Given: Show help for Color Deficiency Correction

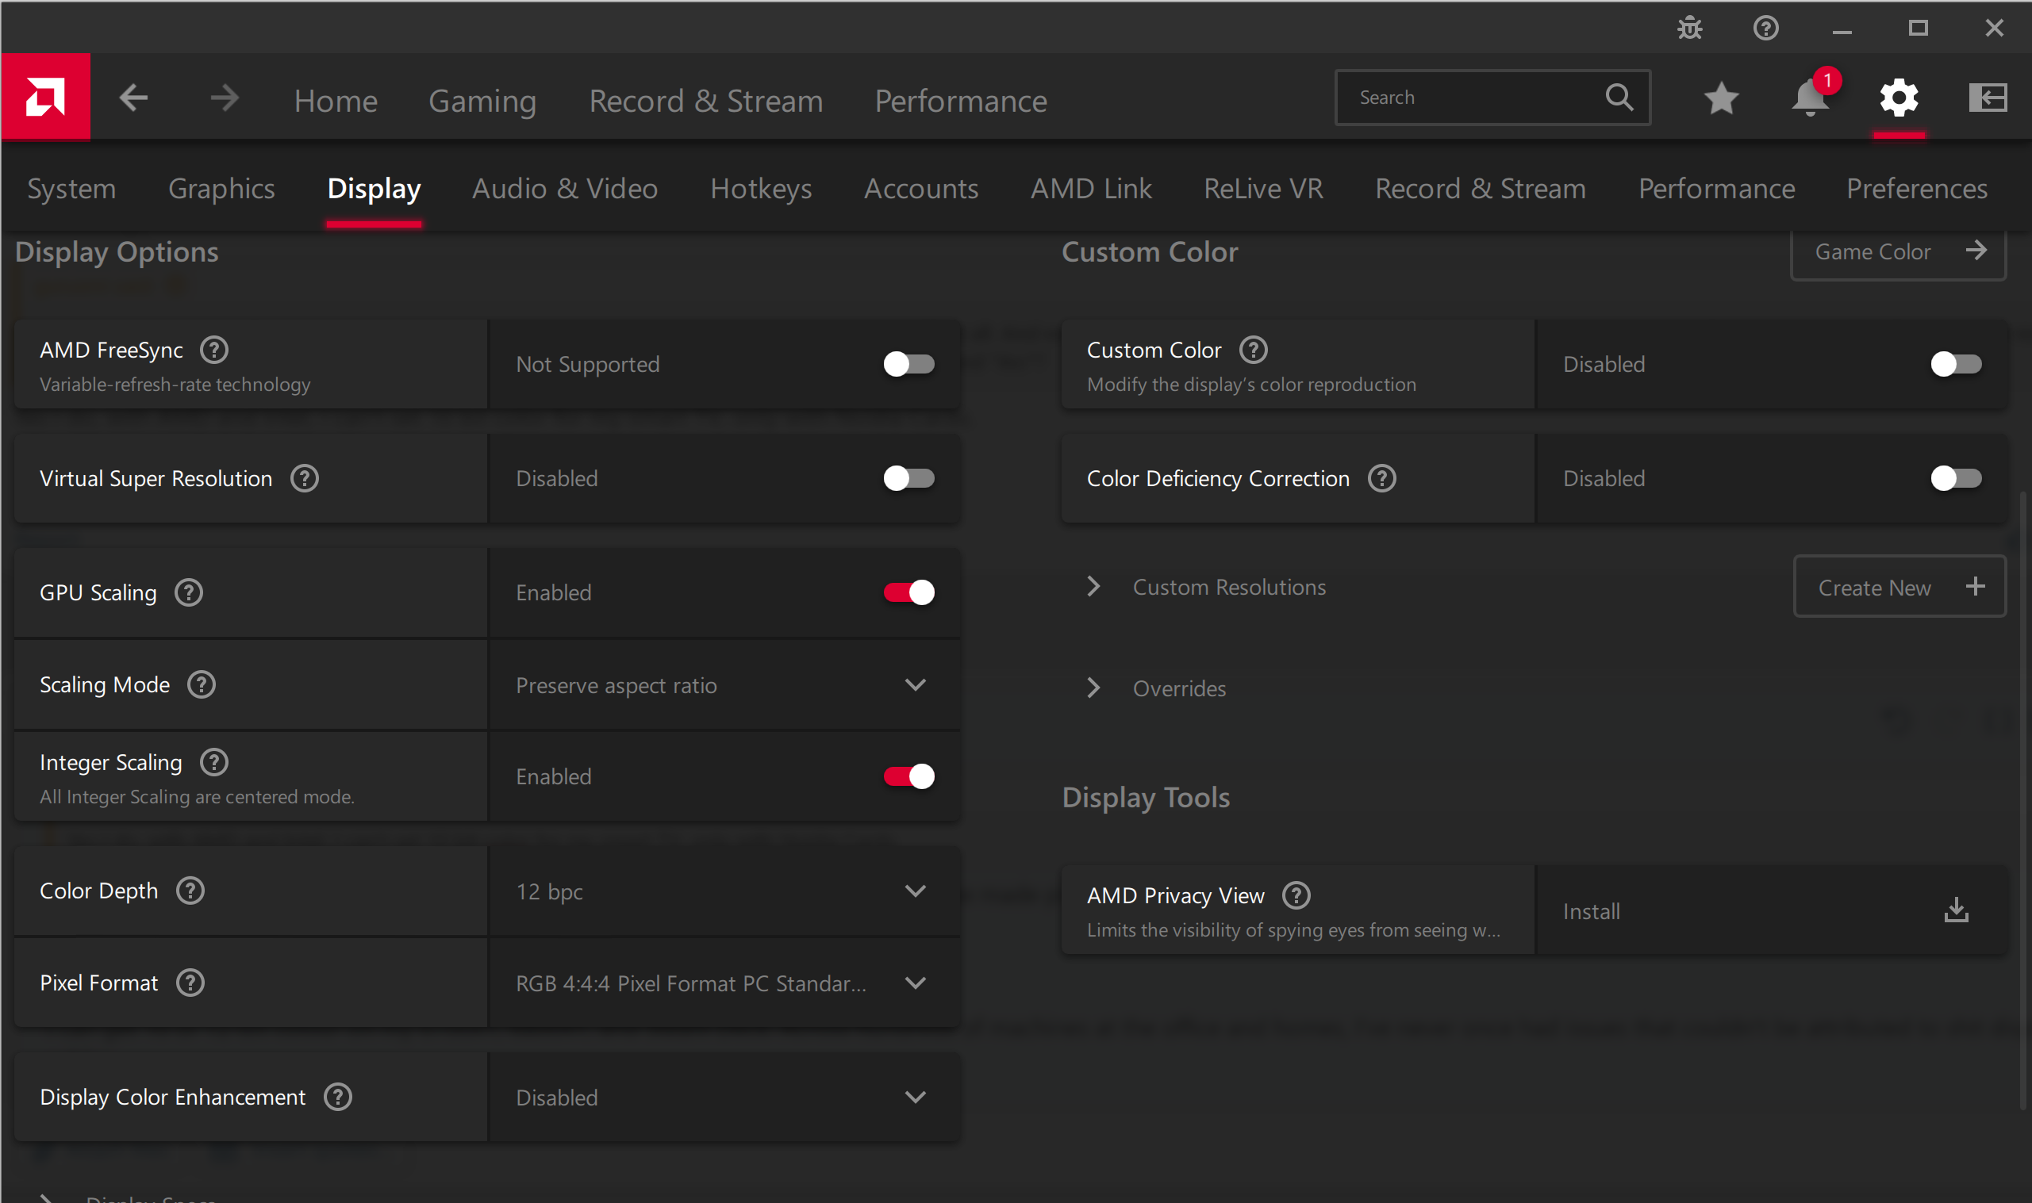Looking at the screenshot, I should (1381, 478).
